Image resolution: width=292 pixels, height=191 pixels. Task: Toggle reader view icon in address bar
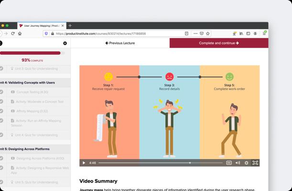tap(186, 33)
